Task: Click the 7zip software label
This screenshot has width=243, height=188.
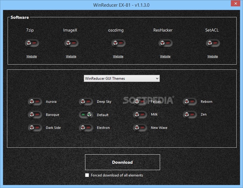Action: point(30,30)
